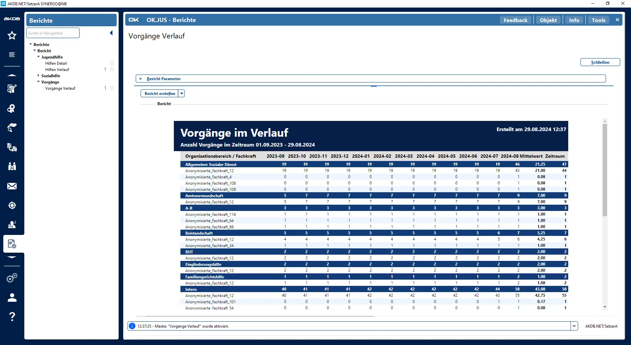The width and height of the screenshot is (631, 345).
Task: Click the user profile icon in sidebar
Action: [x=12, y=298]
